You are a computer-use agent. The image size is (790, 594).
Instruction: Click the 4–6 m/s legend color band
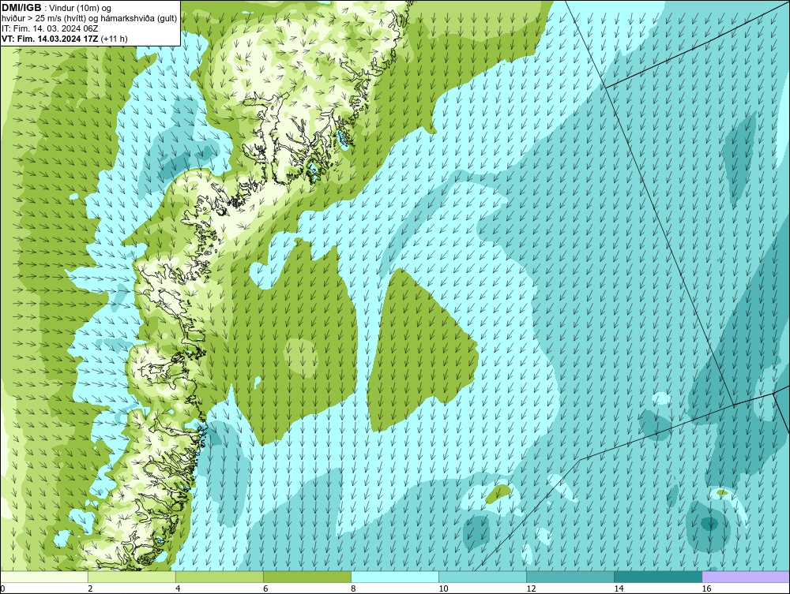pos(220,577)
